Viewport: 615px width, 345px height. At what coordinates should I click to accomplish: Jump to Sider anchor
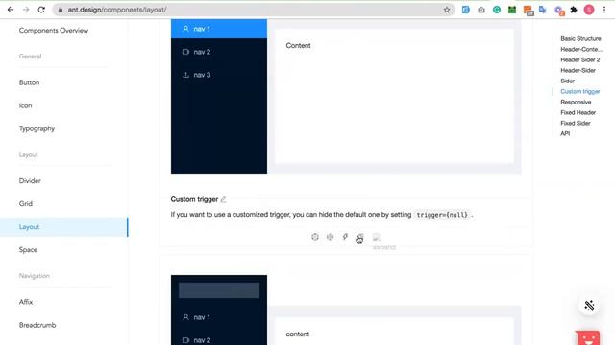(568, 80)
